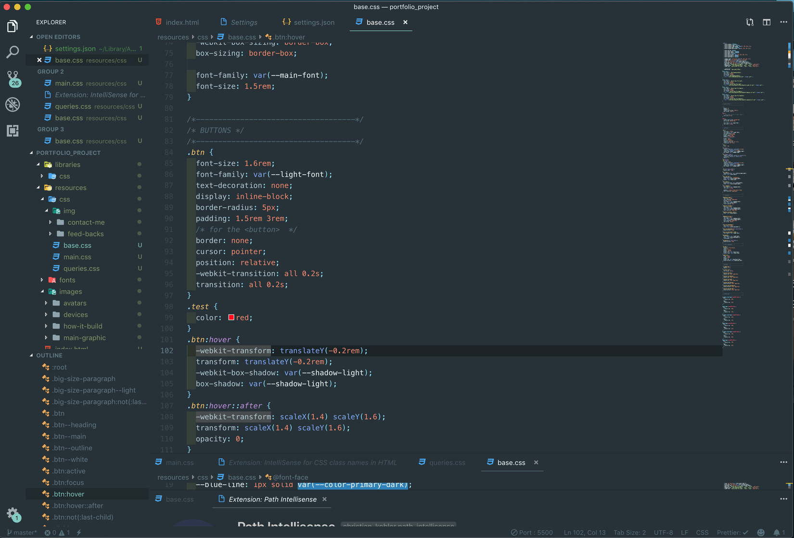
Task: Click the .btn:hover breadcrumb in the top editor
Action: coord(285,37)
